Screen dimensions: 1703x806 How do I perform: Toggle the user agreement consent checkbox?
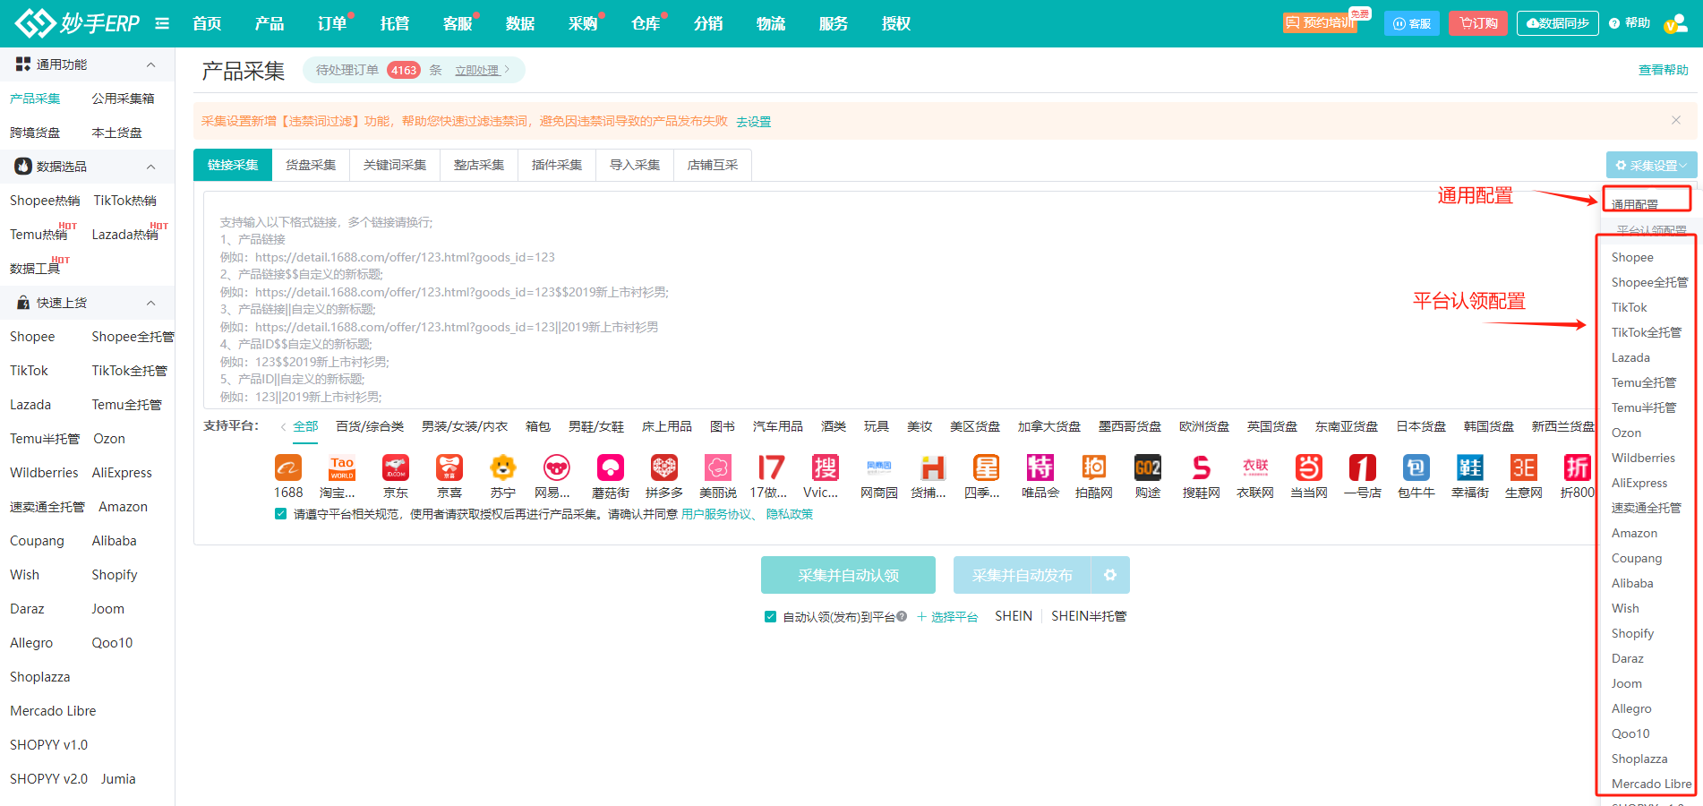point(281,514)
